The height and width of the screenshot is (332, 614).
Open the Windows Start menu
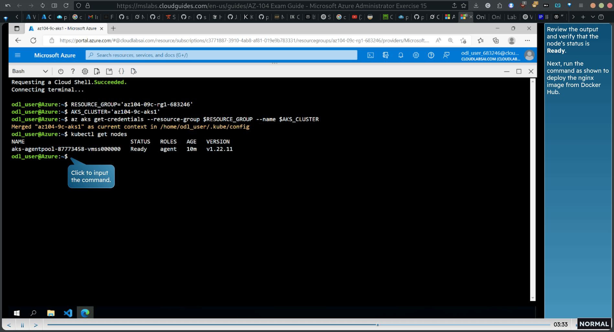click(17, 313)
